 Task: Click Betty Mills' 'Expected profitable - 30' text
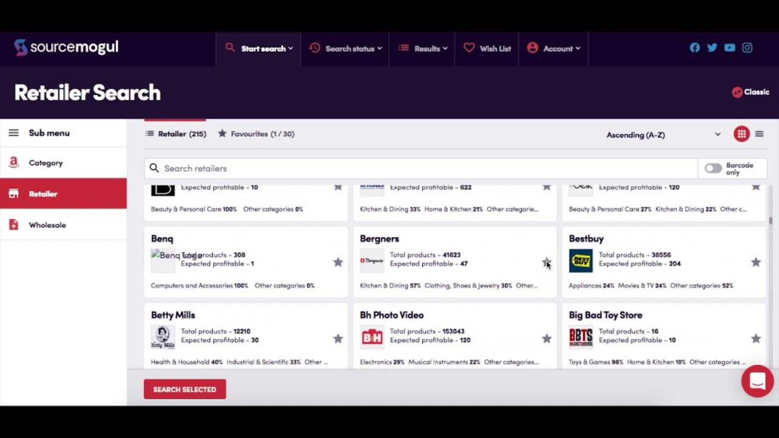220,340
